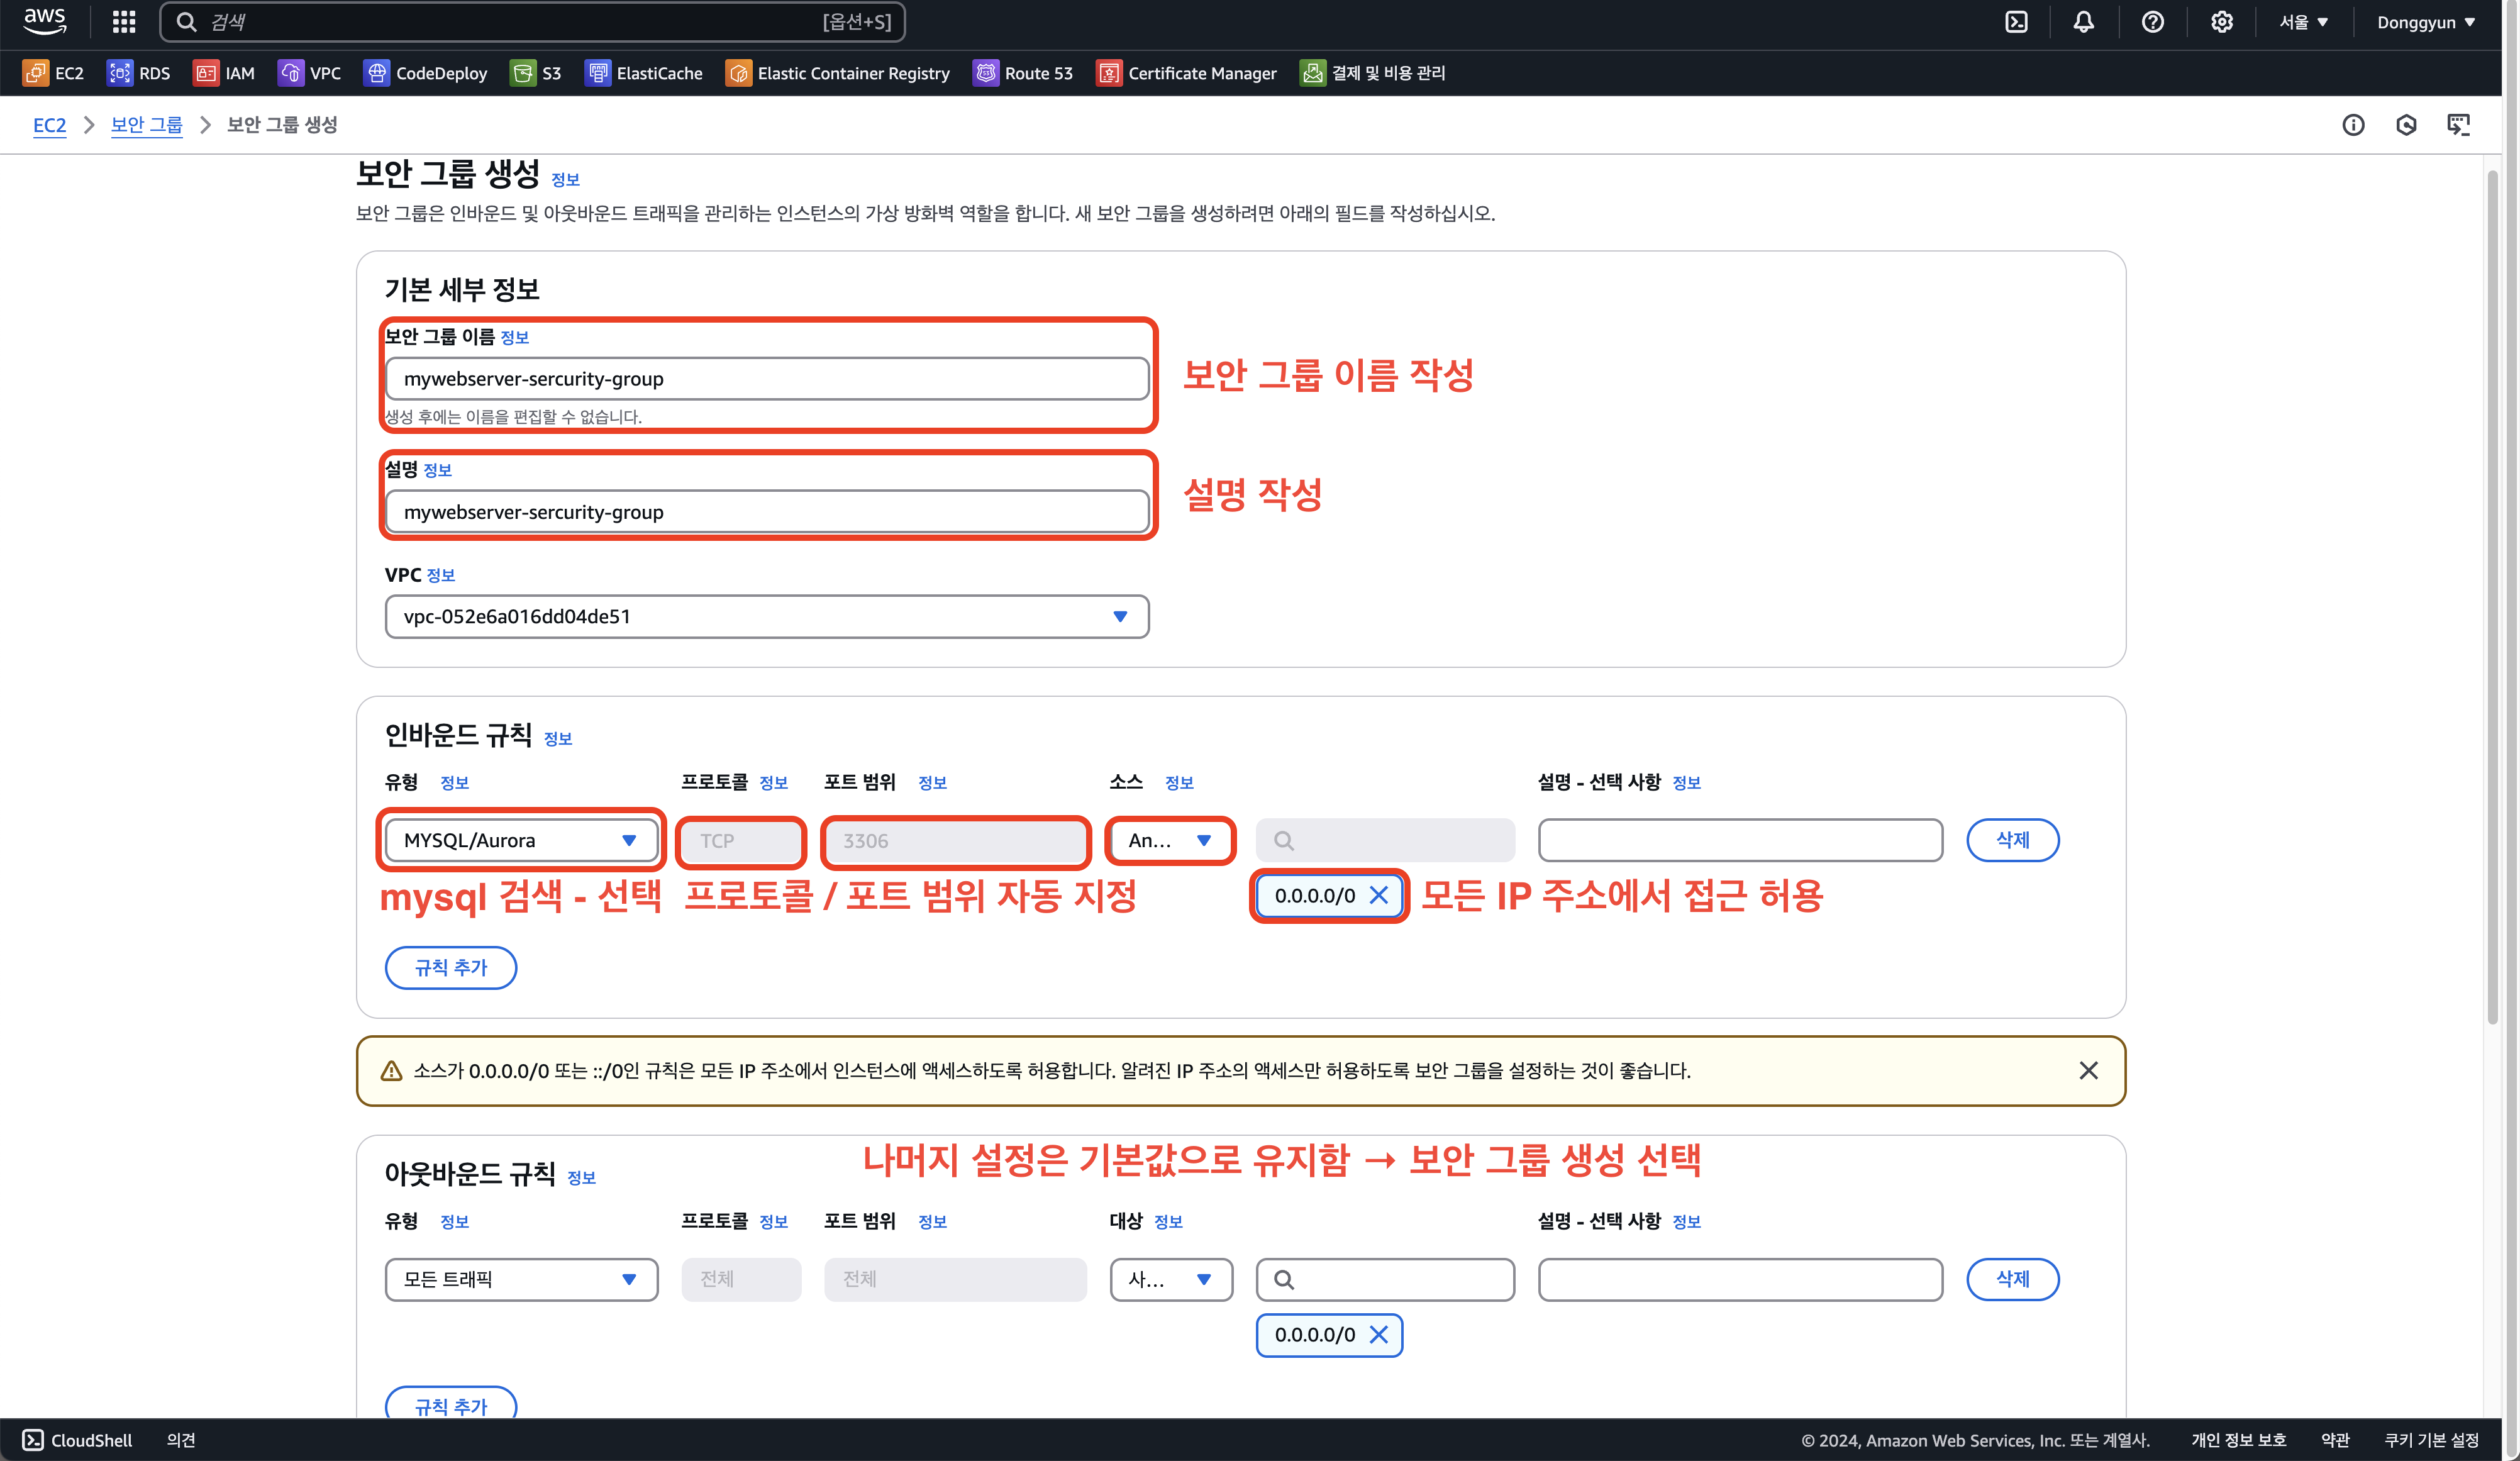Click 정보 link next to VPC label
Screen dimensions: 2520x1461
(x=440, y=575)
